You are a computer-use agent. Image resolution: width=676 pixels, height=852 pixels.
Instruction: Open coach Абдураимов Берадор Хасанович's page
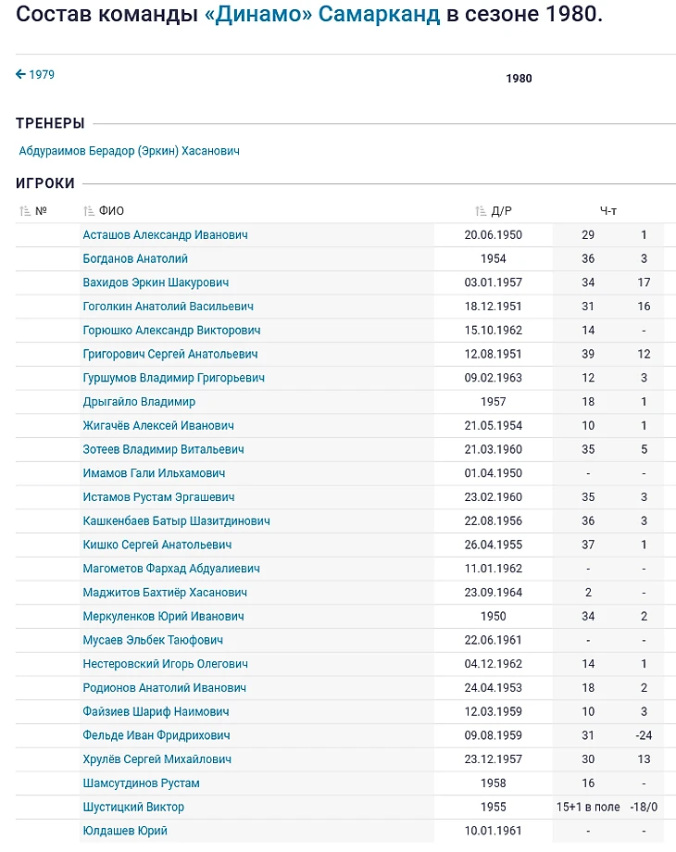pyautogui.click(x=129, y=151)
